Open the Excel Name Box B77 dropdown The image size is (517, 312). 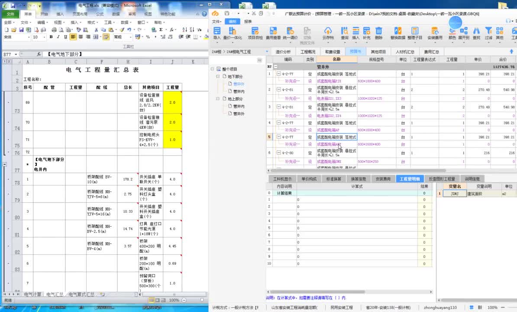point(16,54)
